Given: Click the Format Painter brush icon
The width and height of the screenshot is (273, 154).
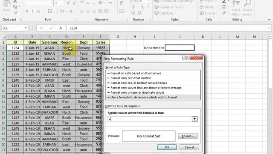Looking at the screenshot, I should (x=15, y=12).
